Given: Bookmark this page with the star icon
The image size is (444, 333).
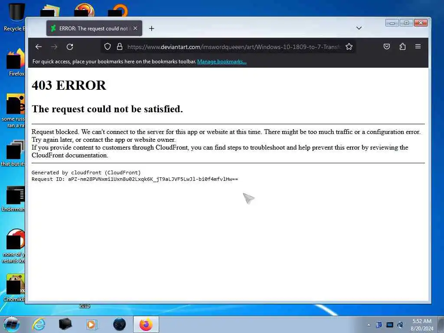Looking at the screenshot, I should coord(349,46).
